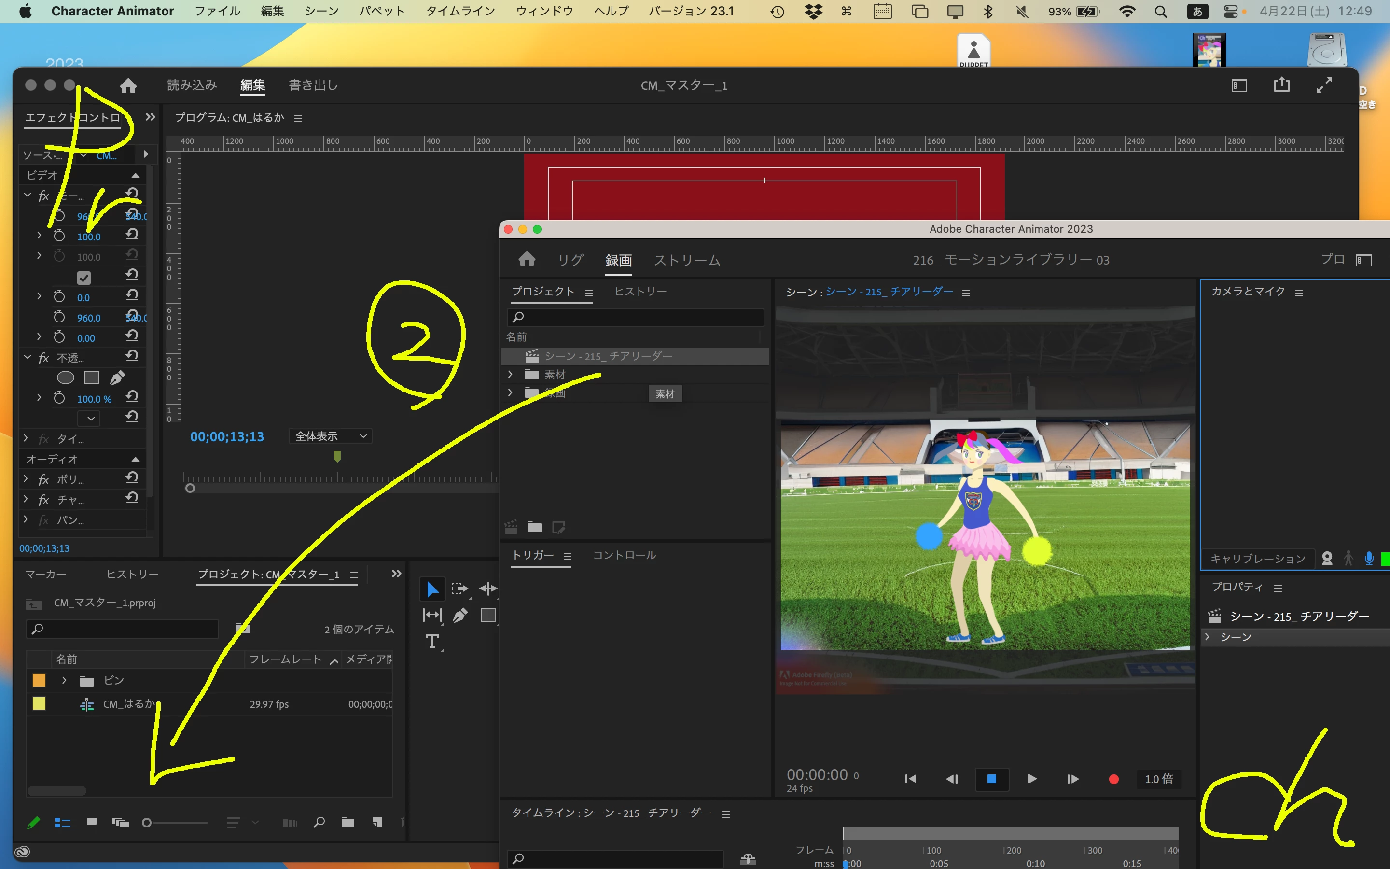Viewport: 1390px width, 869px height.
Task: Expand the ビン folder in Premiere project
Action: [64, 681]
